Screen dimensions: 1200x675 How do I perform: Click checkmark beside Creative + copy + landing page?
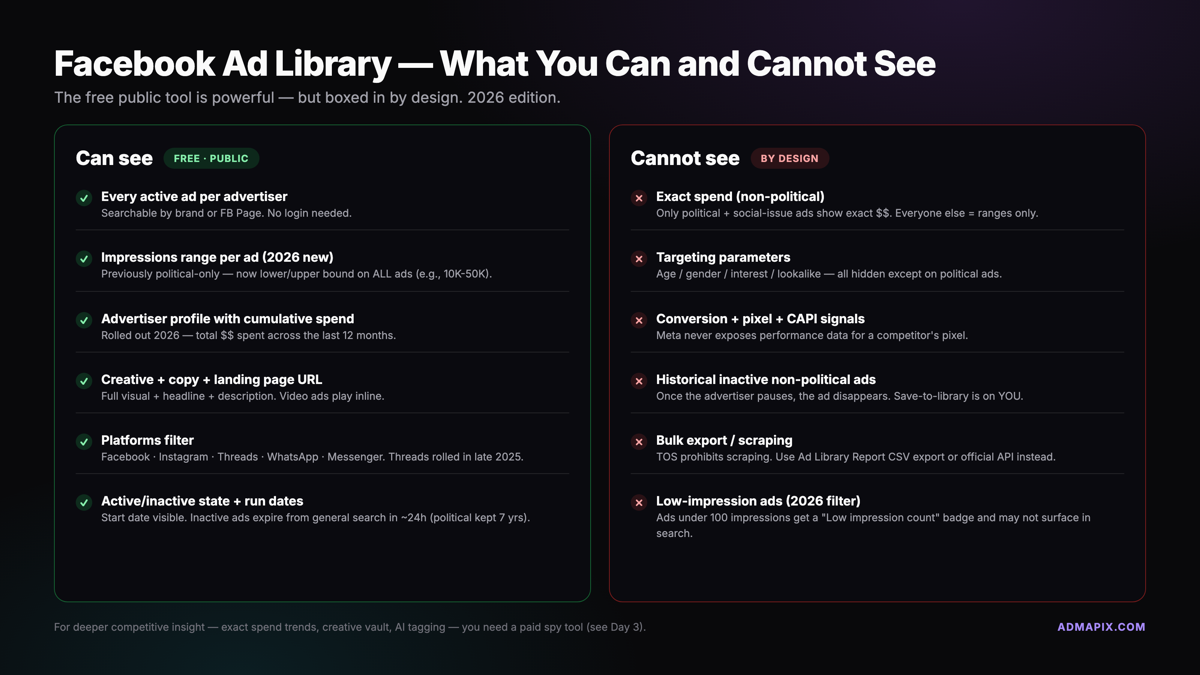pos(84,381)
